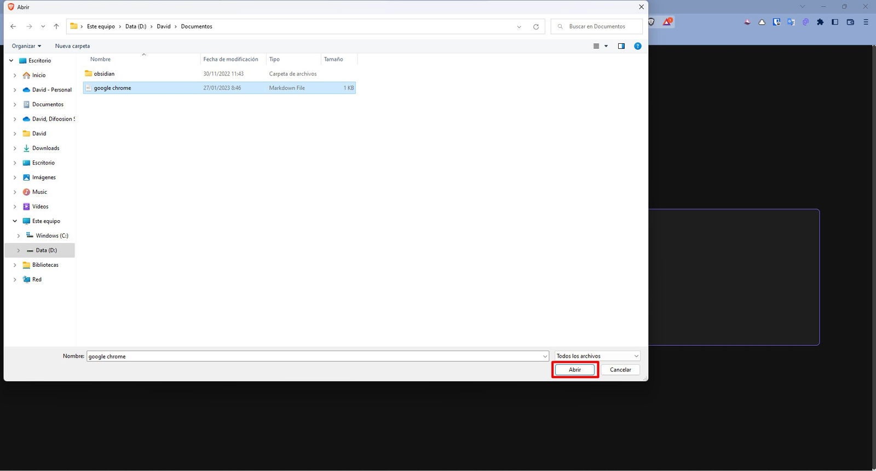Expand the Windows (C:) tree node
The image size is (876, 471).
[x=19, y=235]
